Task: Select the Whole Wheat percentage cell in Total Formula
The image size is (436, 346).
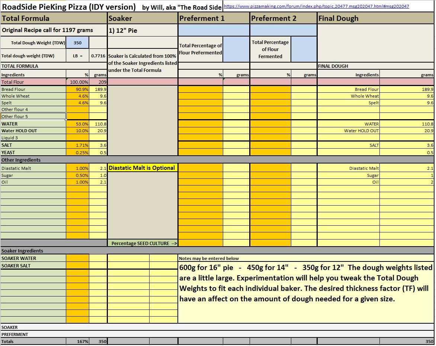Action: pos(77,96)
